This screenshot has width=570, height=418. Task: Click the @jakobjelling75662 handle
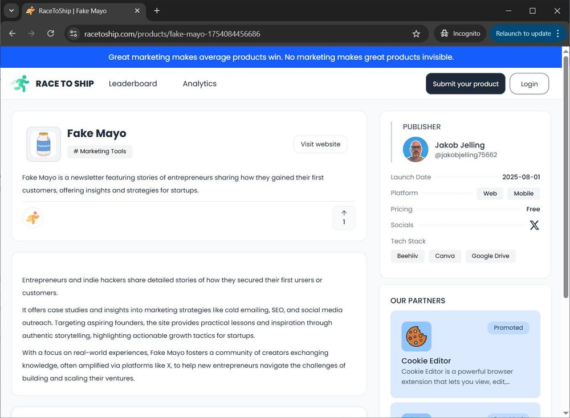(x=466, y=155)
